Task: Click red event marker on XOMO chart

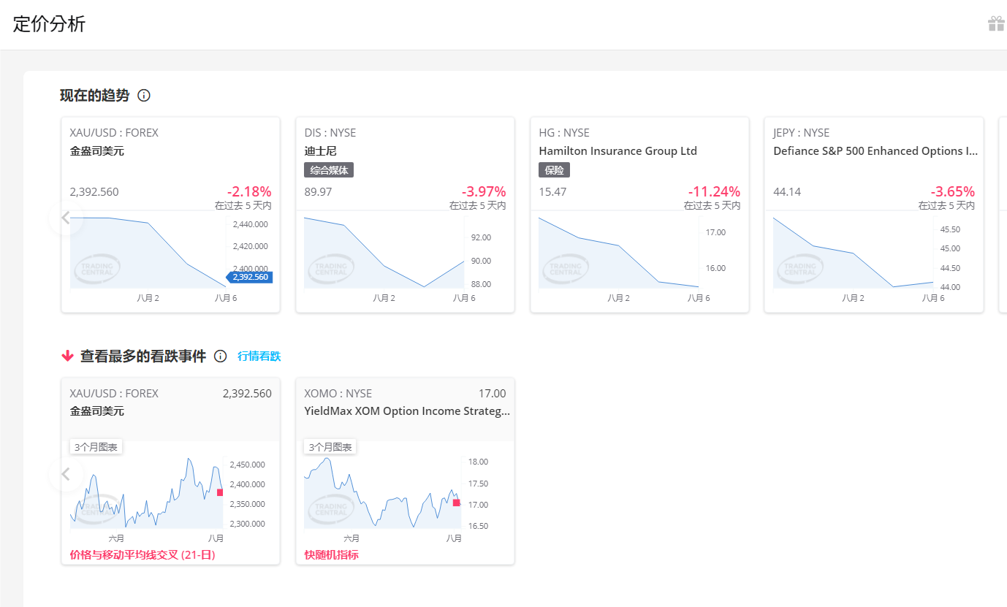Action: click(457, 503)
